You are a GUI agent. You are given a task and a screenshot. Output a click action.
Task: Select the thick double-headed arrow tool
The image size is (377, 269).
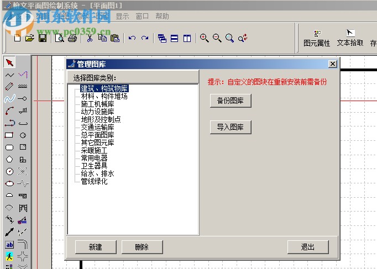(9, 232)
